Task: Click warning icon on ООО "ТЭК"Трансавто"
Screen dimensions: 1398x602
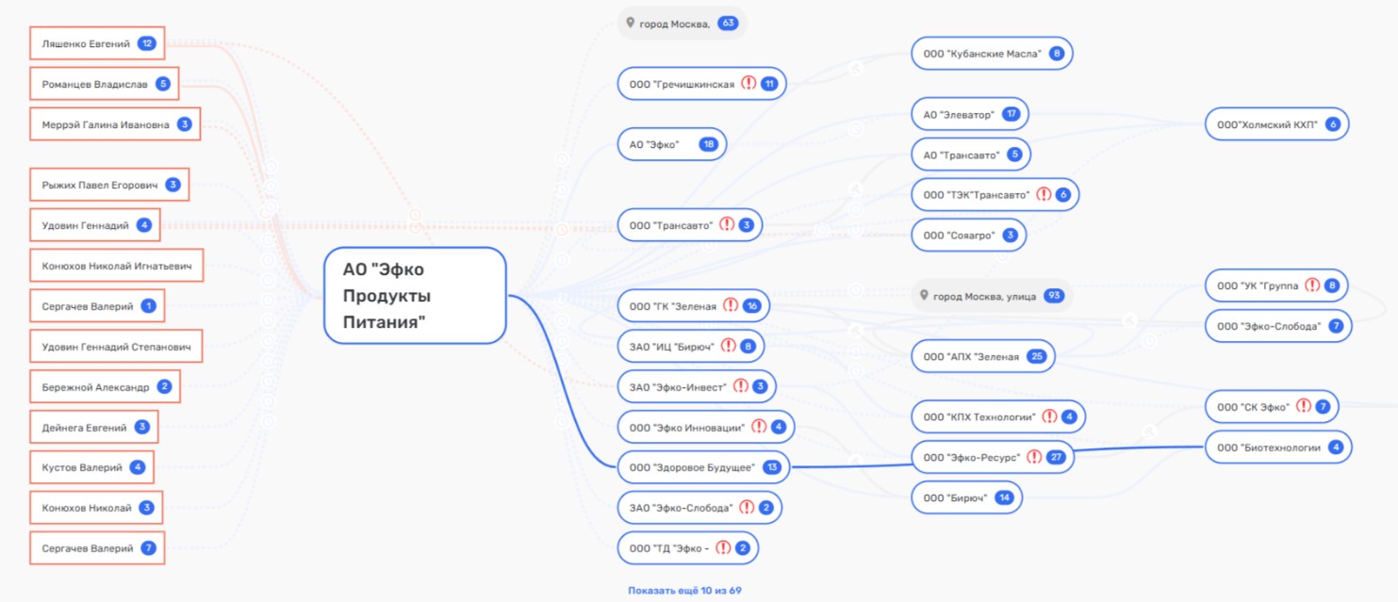Action: (1044, 195)
